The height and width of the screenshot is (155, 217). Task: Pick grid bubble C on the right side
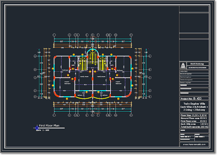pyautogui.click(x=150, y=77)
